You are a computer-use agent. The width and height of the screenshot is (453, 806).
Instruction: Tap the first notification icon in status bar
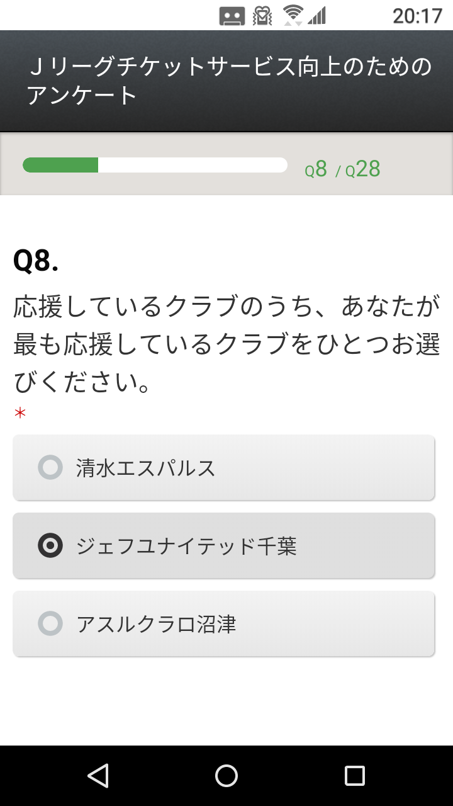[x=232, y=15]
